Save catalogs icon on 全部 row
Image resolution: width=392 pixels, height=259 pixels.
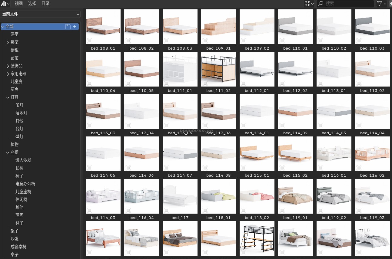pyautogui.click(x=68, y=27)
